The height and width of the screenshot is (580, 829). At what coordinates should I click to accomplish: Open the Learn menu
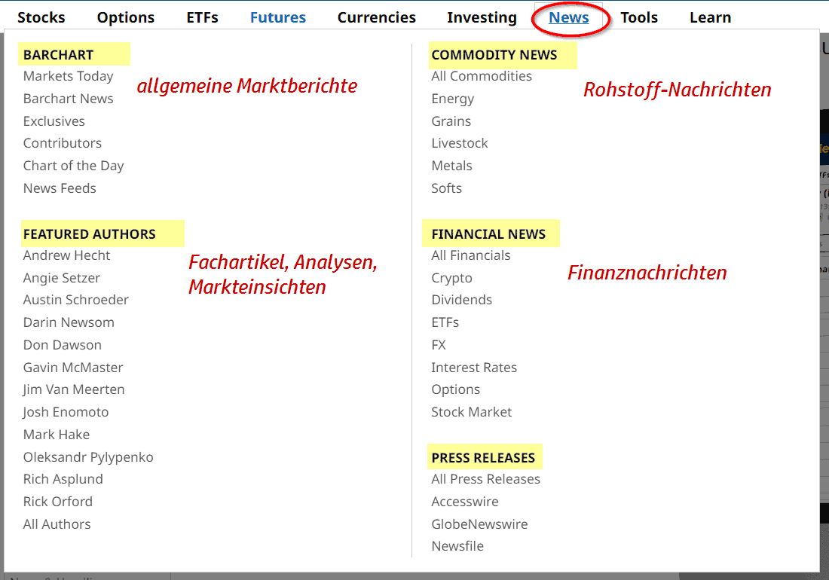point(710,17)
